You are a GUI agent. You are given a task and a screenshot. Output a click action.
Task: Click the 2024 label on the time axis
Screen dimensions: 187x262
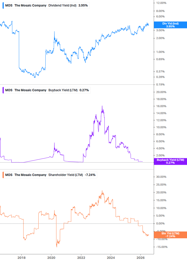pyautogui.click(x=111, y=258)
